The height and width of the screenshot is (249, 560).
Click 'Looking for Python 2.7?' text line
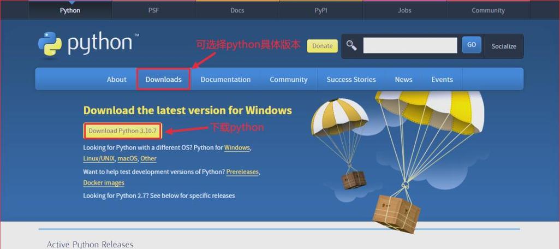pos(159,195)
